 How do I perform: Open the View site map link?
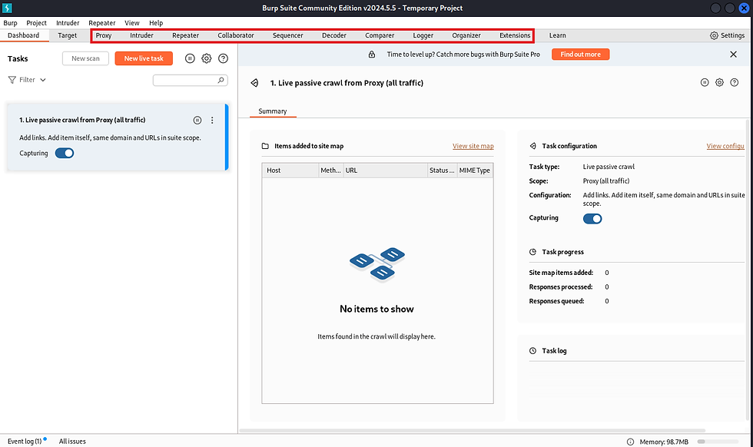point(473,146)
